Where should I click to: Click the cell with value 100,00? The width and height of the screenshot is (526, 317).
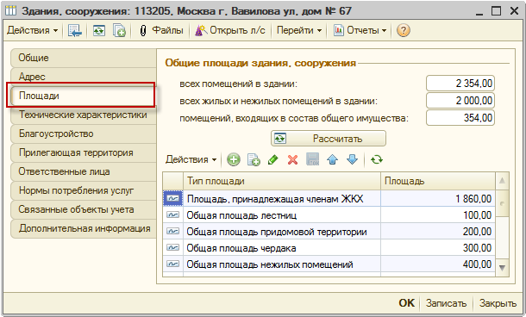[x=438, y=215]
